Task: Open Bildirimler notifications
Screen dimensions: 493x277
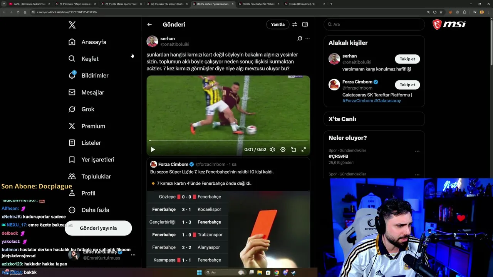Action: coord(88,75)
